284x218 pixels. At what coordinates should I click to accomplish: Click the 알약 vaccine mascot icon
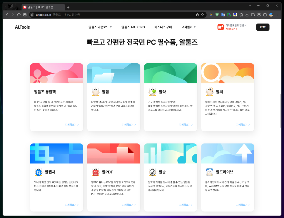pos(152,92)
